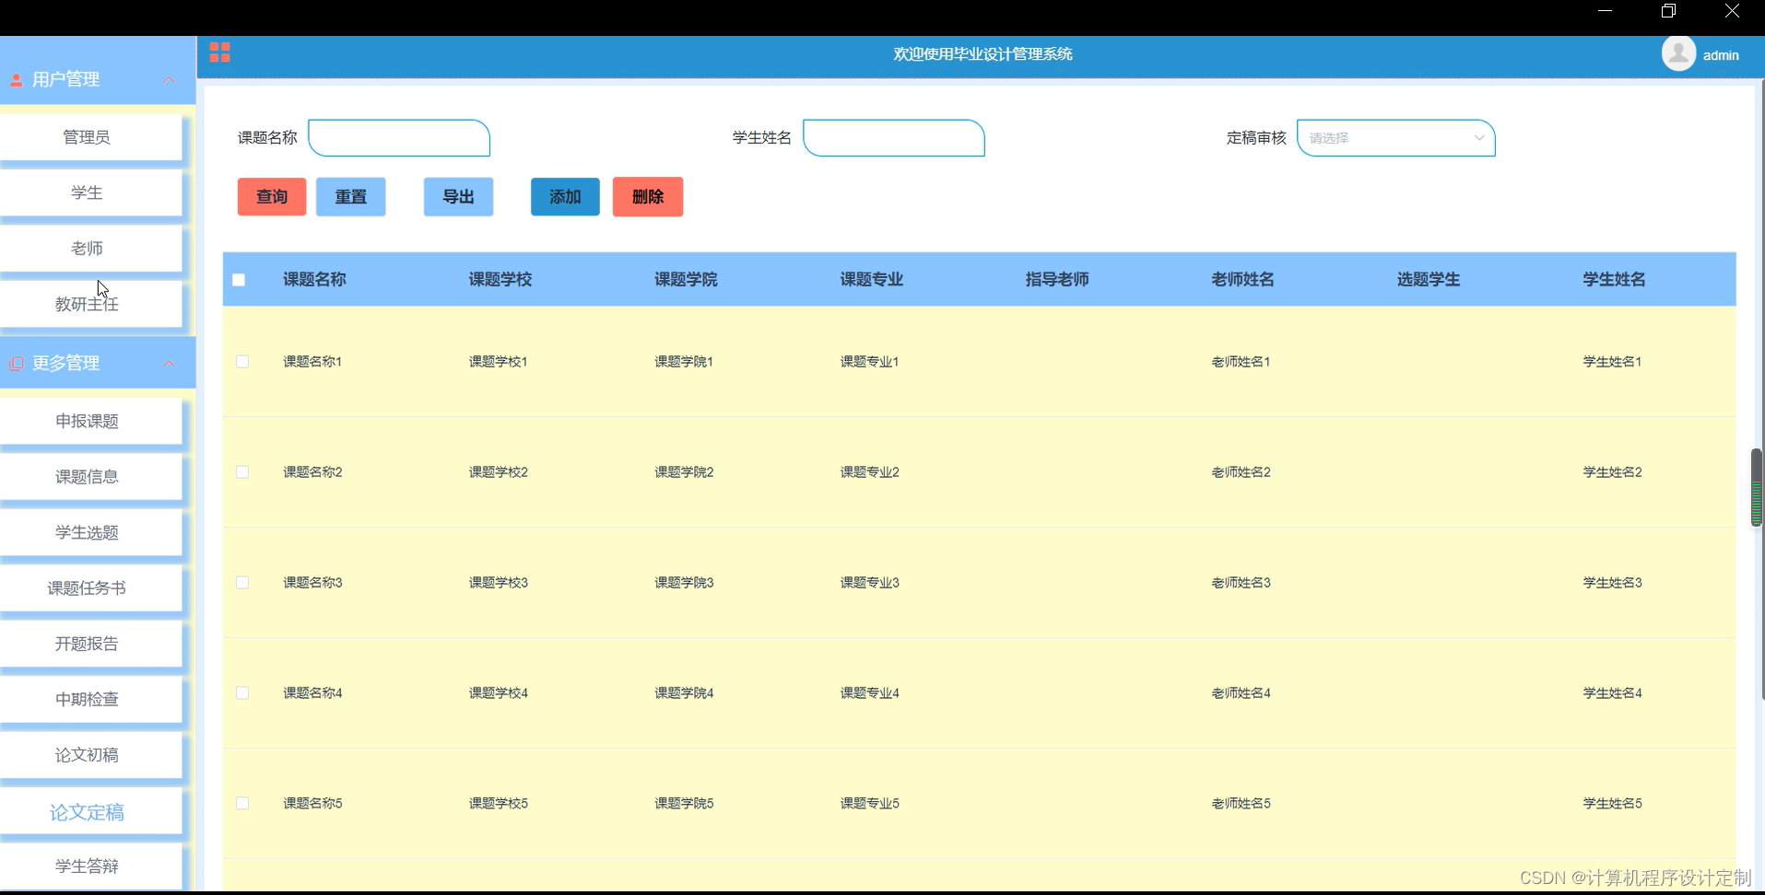Click cell 课题专业5
The width and height of the screenshot is (1765, 895).
point(870,804)
